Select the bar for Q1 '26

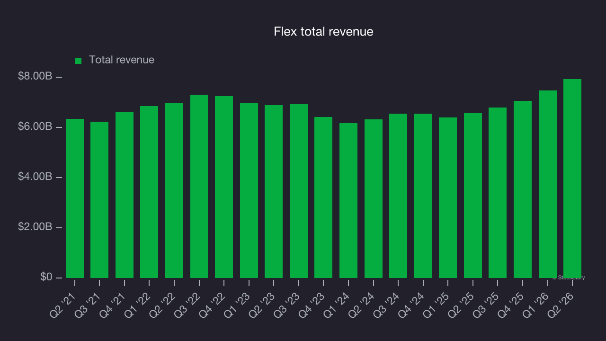(x=548, y=184)
